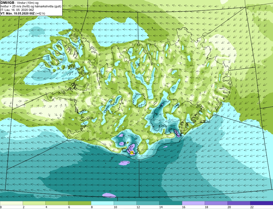Click the legend scale label '8'
Image resolution: width=273 pixels, height=209 pixels.
click(92, 207)
